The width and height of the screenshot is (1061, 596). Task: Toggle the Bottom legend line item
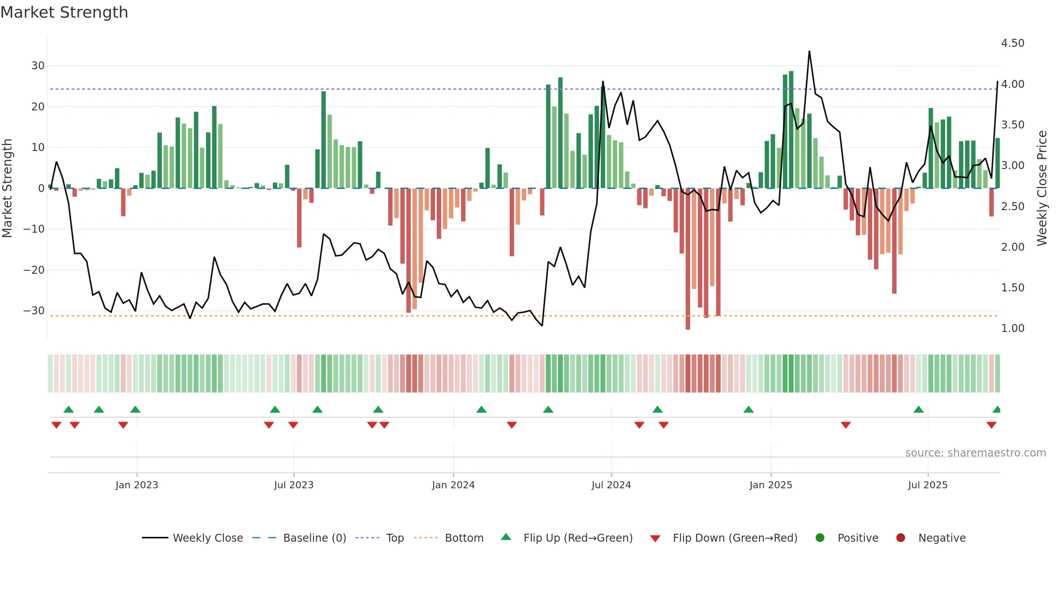(449, 538)
